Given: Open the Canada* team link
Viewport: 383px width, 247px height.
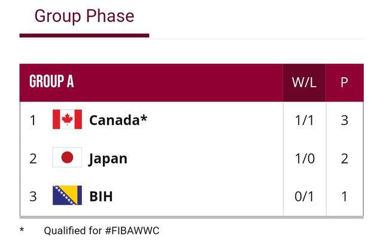Looking at the screenshot, I should point(118,120).
